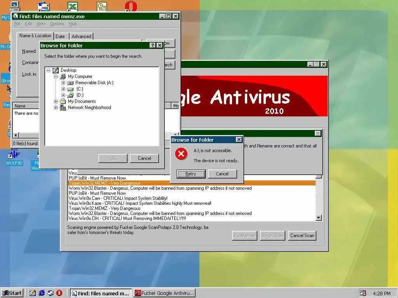This screenshot has height=298, width=398.
Task: Open the Edit menu in Find window
Action: click(x=28, y=24)
